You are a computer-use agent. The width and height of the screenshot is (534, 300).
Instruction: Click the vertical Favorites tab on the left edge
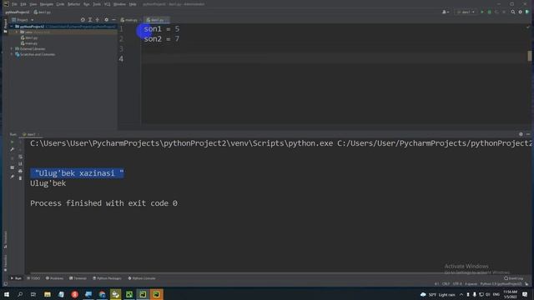5,262
